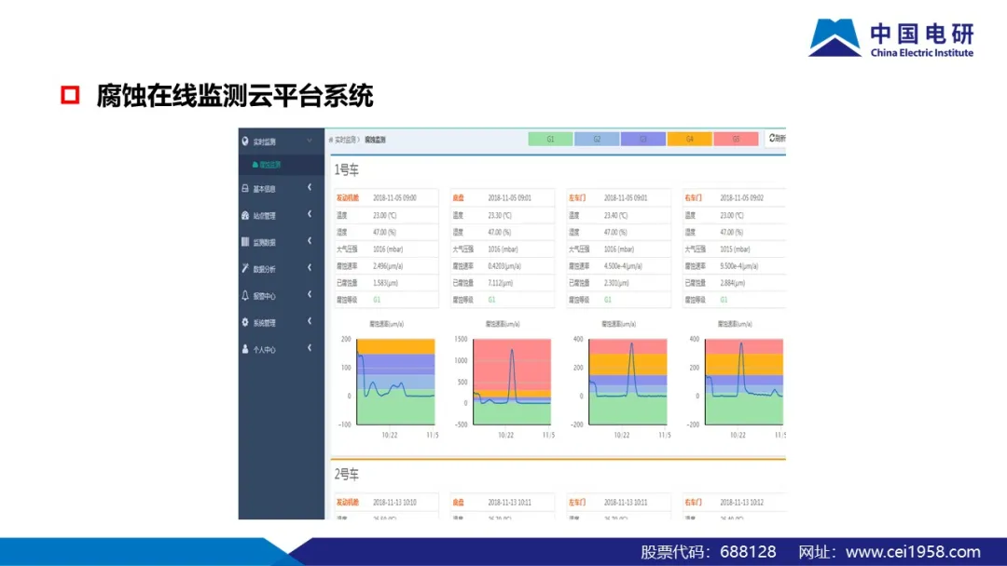Expand the 系统管理 submenu arrow
Viewport: 1007px width, 566px height.
pos(310,323)
